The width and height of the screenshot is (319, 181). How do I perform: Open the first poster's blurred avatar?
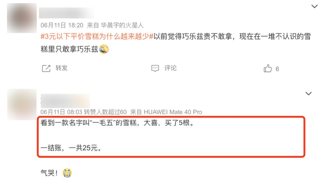click(x=22, y=18)
